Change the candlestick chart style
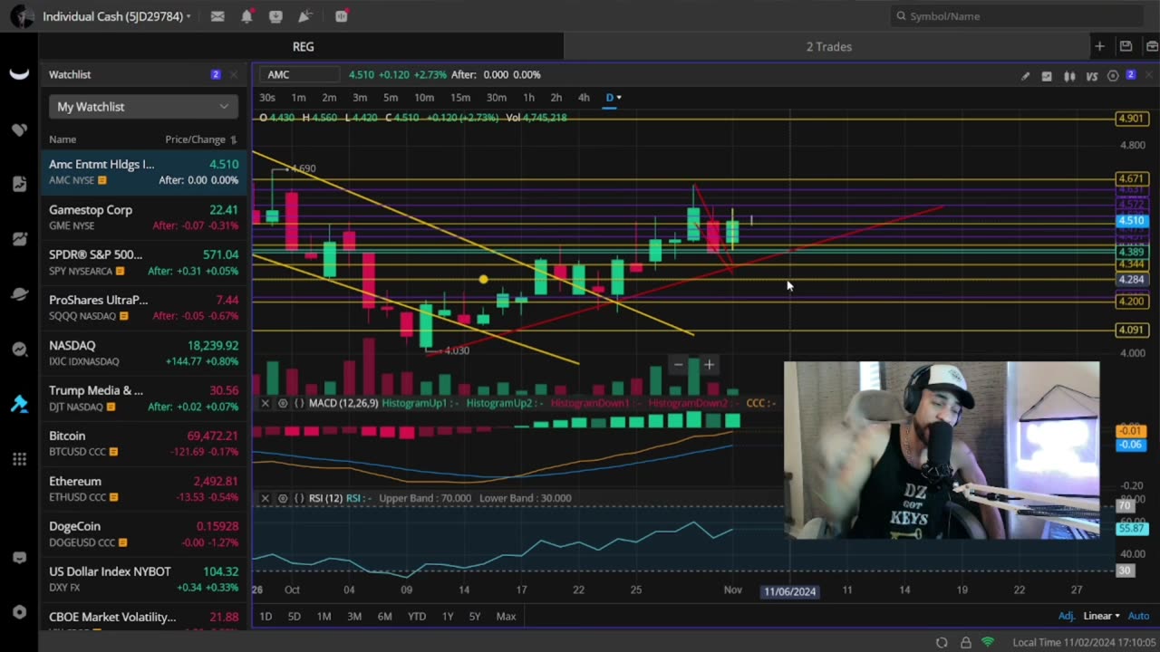The height and width of the screenshot is (652, 1160). (x=1069, y=76)
